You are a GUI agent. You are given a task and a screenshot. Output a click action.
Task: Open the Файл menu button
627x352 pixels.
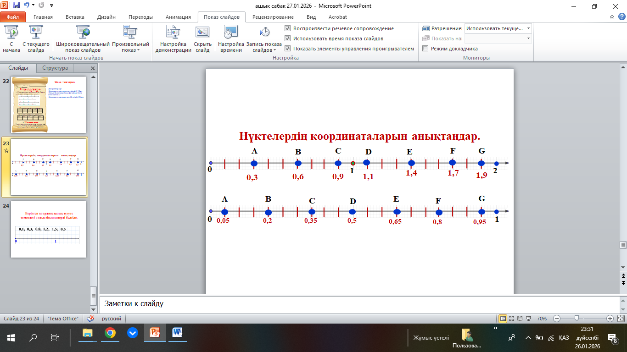[13, 17]
